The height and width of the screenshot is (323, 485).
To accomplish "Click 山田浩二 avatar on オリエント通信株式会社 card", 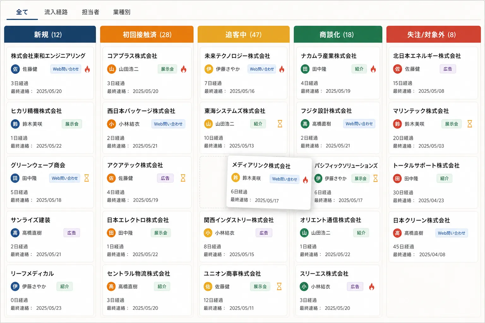I will (304, 233).
